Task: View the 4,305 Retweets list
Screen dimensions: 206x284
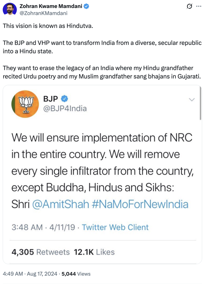Action: [x=40, y=252]
